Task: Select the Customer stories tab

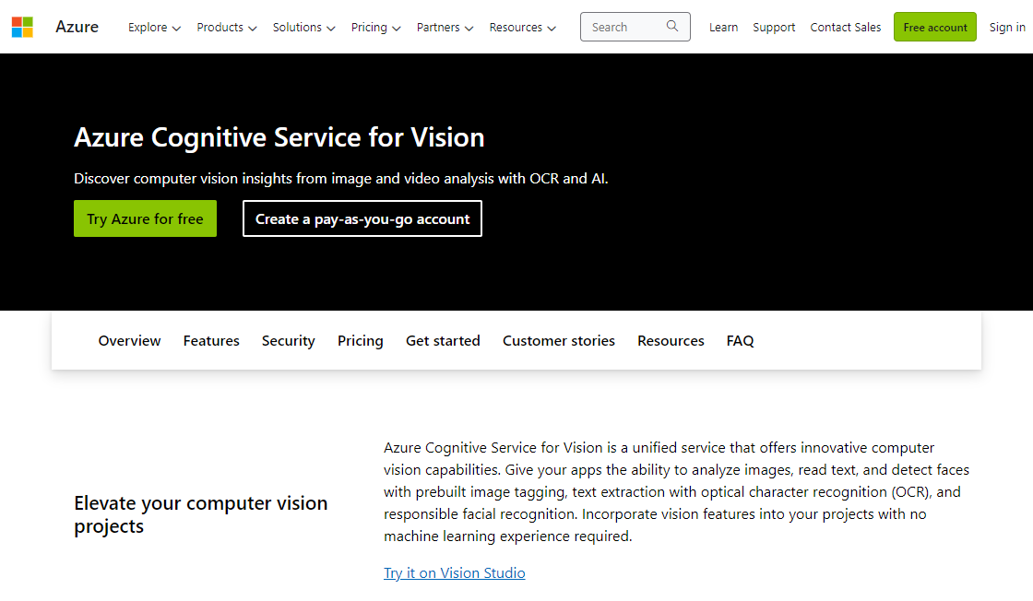Action: 558,341
